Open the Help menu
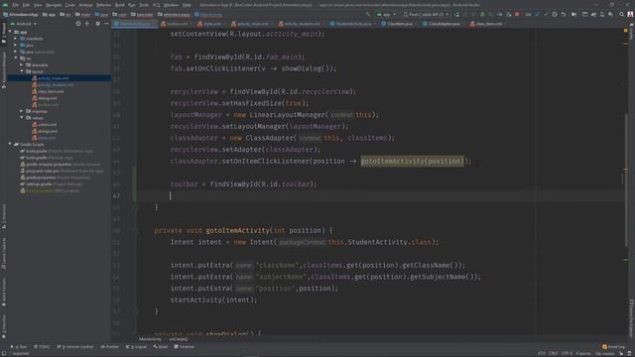This screenshot has height=357, width=635. pyautogui.click(x=187, y=5)
